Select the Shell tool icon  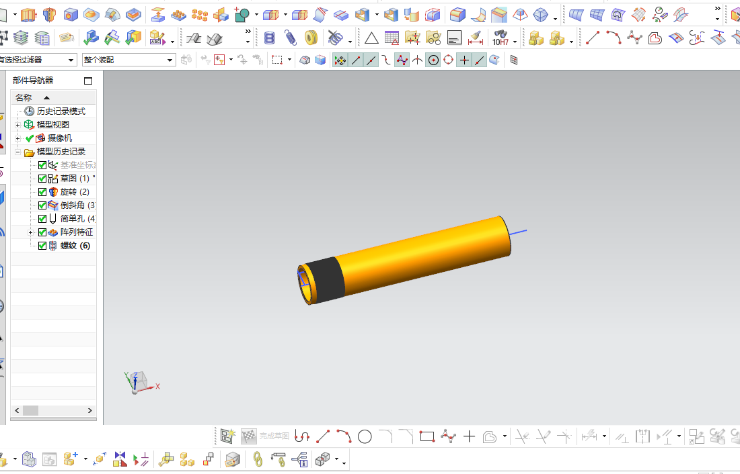(x=362, y=15)
